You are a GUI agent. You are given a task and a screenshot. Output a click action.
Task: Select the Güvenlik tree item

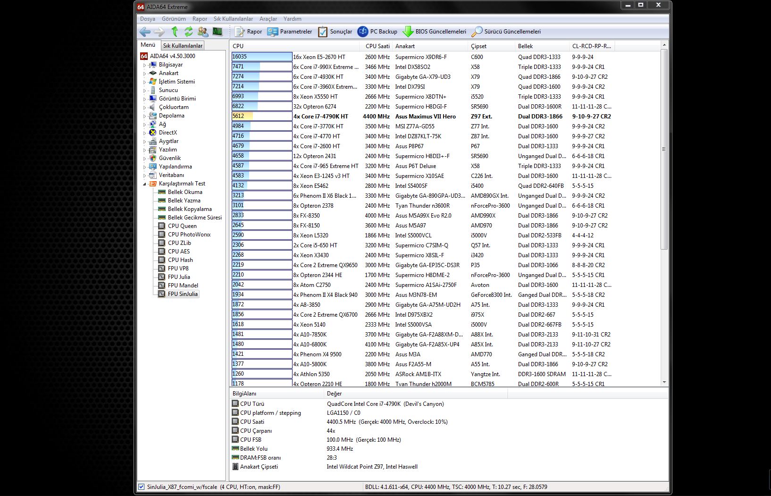[x=170, y=158]
